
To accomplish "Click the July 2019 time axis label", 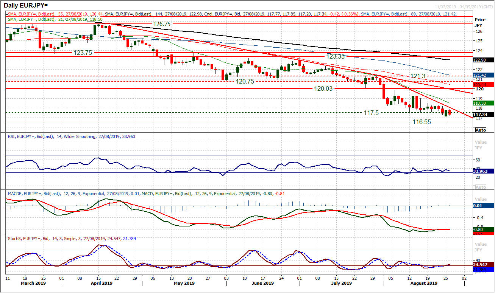I will (341, 283).
